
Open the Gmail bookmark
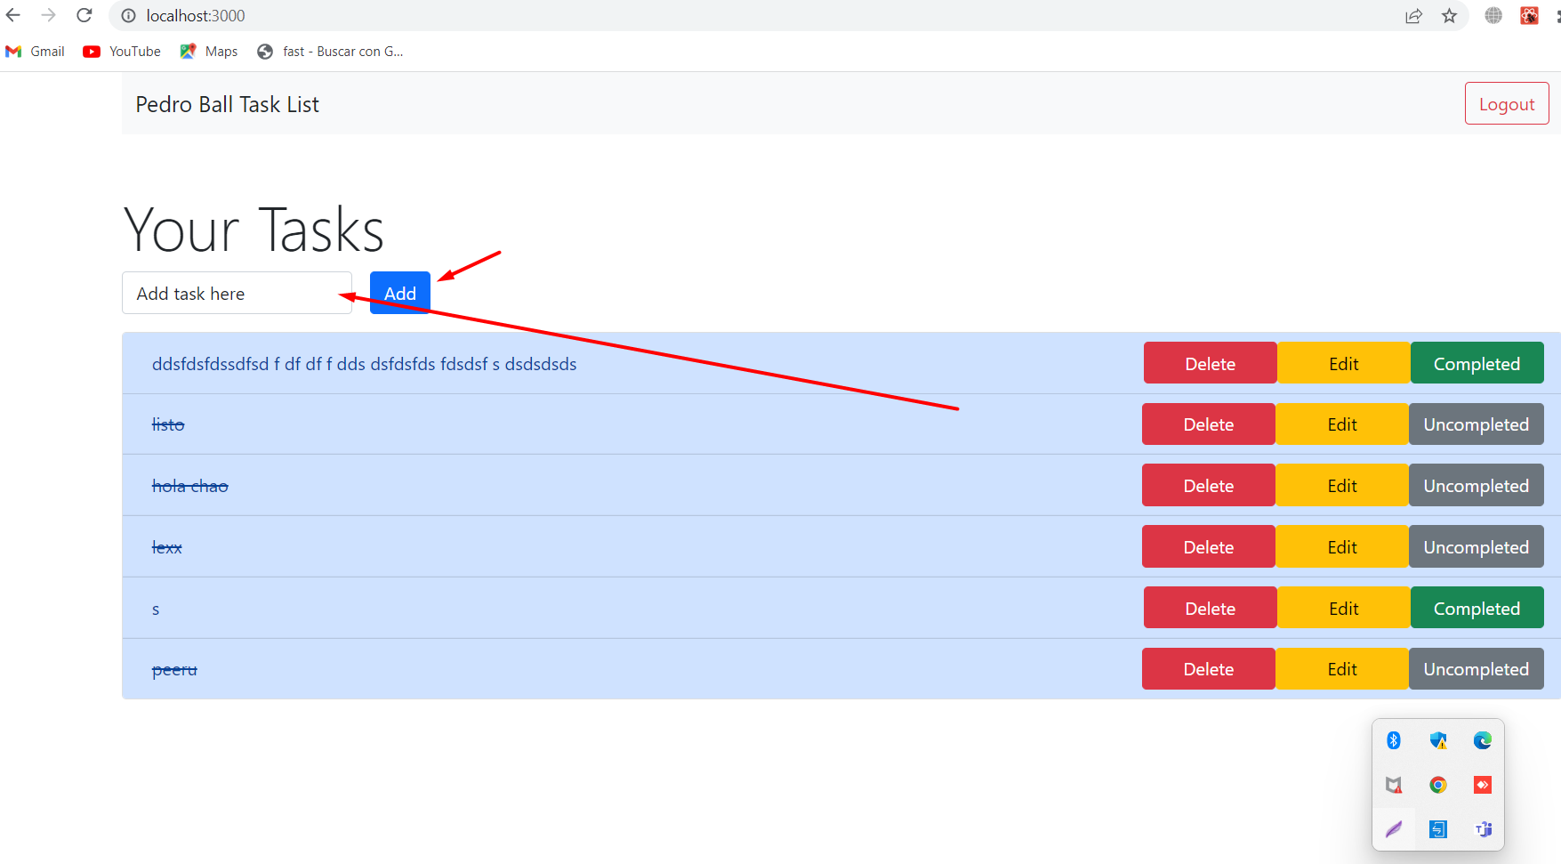click(36, 52)
